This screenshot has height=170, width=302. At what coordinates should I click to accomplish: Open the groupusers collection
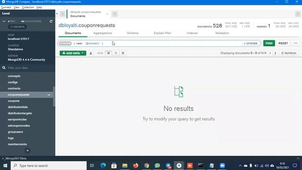[x=16, y=132]
